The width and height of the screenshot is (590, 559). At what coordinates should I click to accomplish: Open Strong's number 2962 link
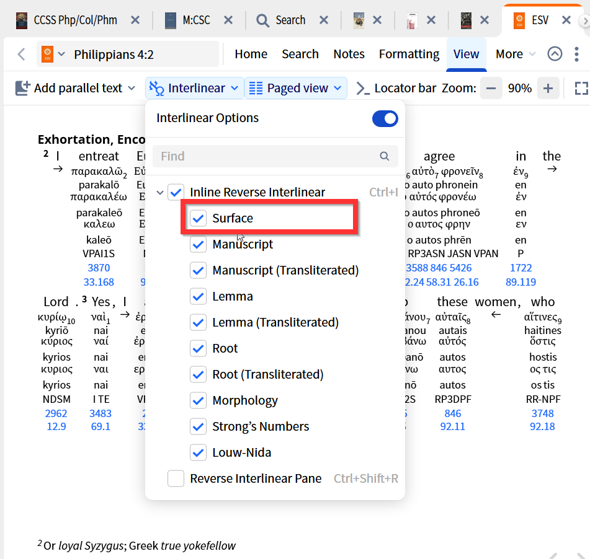coord(56,413)
